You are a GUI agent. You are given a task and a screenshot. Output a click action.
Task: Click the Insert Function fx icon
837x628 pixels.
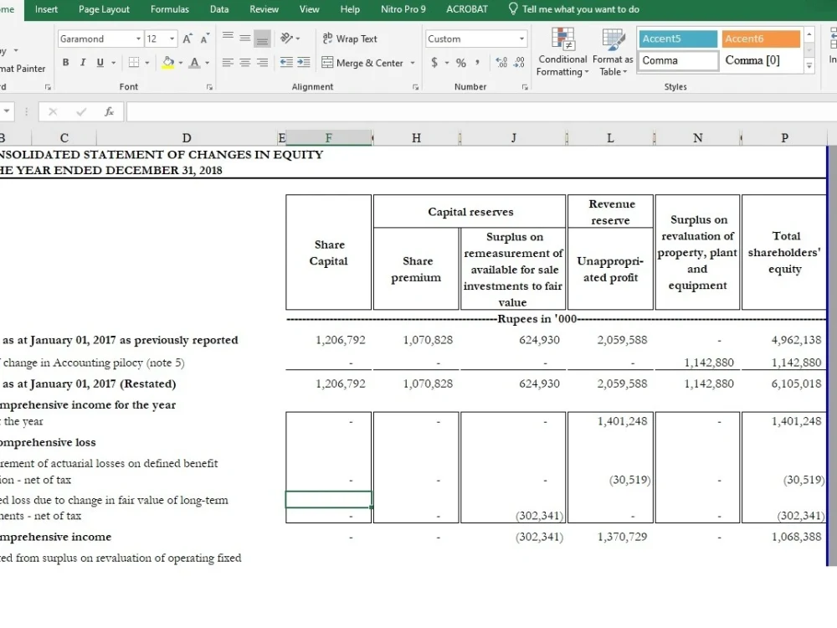click(x=110, y=111)
